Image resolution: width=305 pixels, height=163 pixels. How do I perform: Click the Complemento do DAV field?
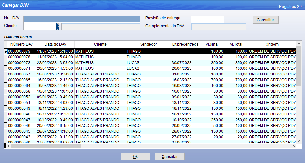tap(218, 27)
